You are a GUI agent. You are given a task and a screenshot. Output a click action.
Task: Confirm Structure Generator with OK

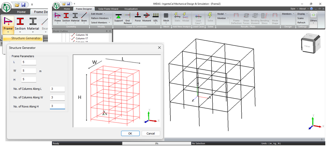pyautogui.click(x=130, y=134)
